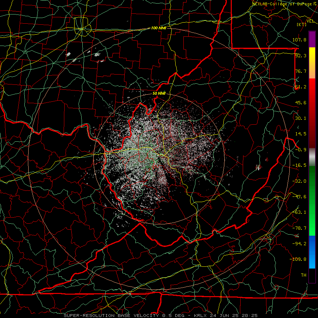318x318 pixels.
Task: Click the 76.7 scale value
Action: [301, 71]
